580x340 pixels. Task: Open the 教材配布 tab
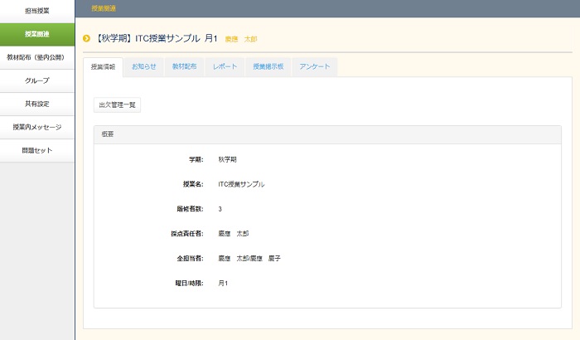click(184, 66)
